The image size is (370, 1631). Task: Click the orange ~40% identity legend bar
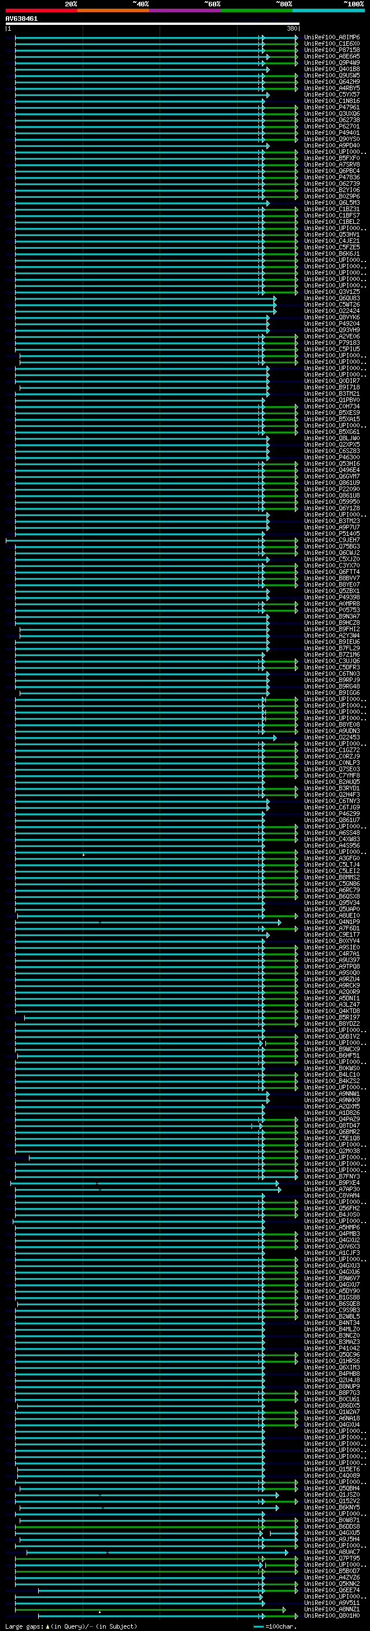pyautogui.click(x=113, y=11)
